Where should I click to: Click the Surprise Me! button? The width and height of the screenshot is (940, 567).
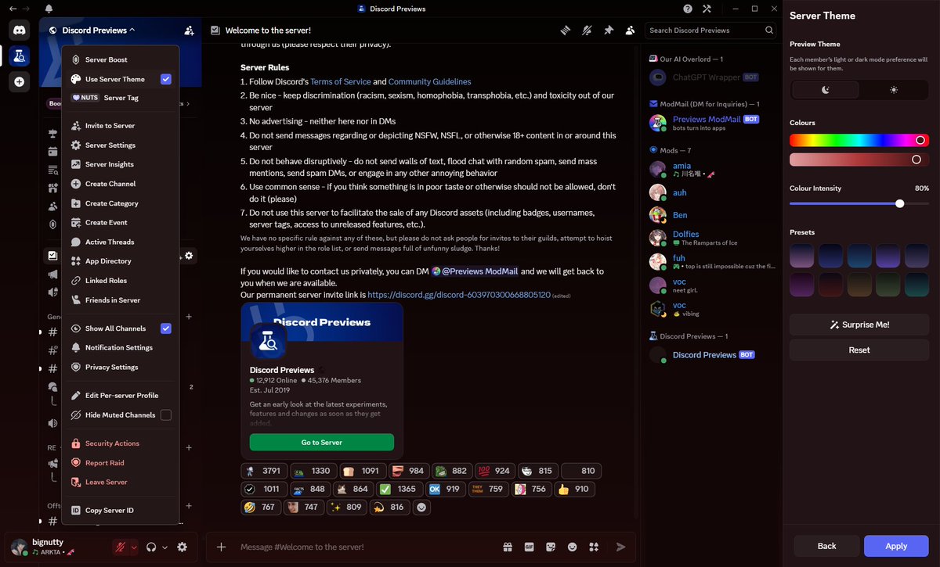pyautogui.click(x=859, y=325)
